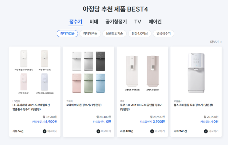Choose the 브랜드인기순 filter pill

click(114, 33)
